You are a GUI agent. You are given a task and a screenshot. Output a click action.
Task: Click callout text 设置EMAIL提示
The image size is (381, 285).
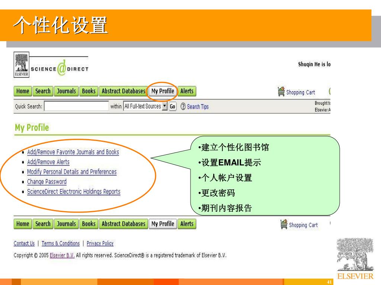click(x=231, y=163)
